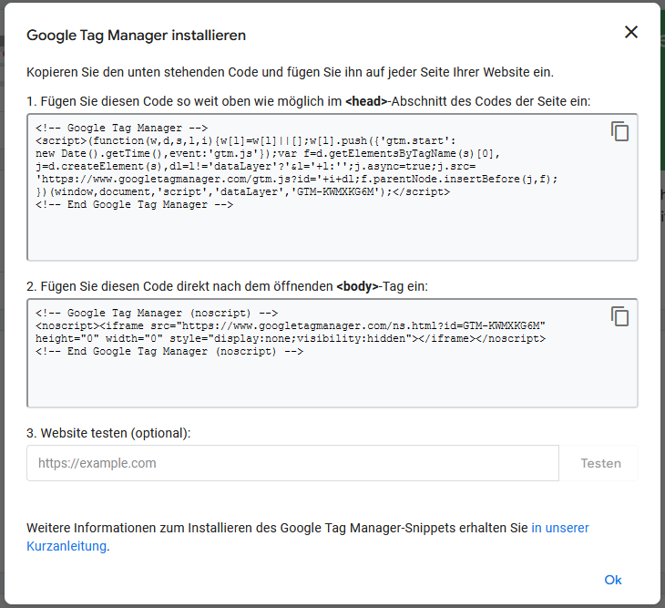This screenshot has height=608, width=665.
Task: Click the '<!-- Google Tag Manager -->' comment line
Action: tap(122, 128)
